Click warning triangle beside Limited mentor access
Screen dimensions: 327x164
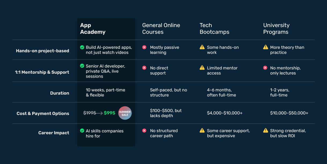tap(202, 68)
